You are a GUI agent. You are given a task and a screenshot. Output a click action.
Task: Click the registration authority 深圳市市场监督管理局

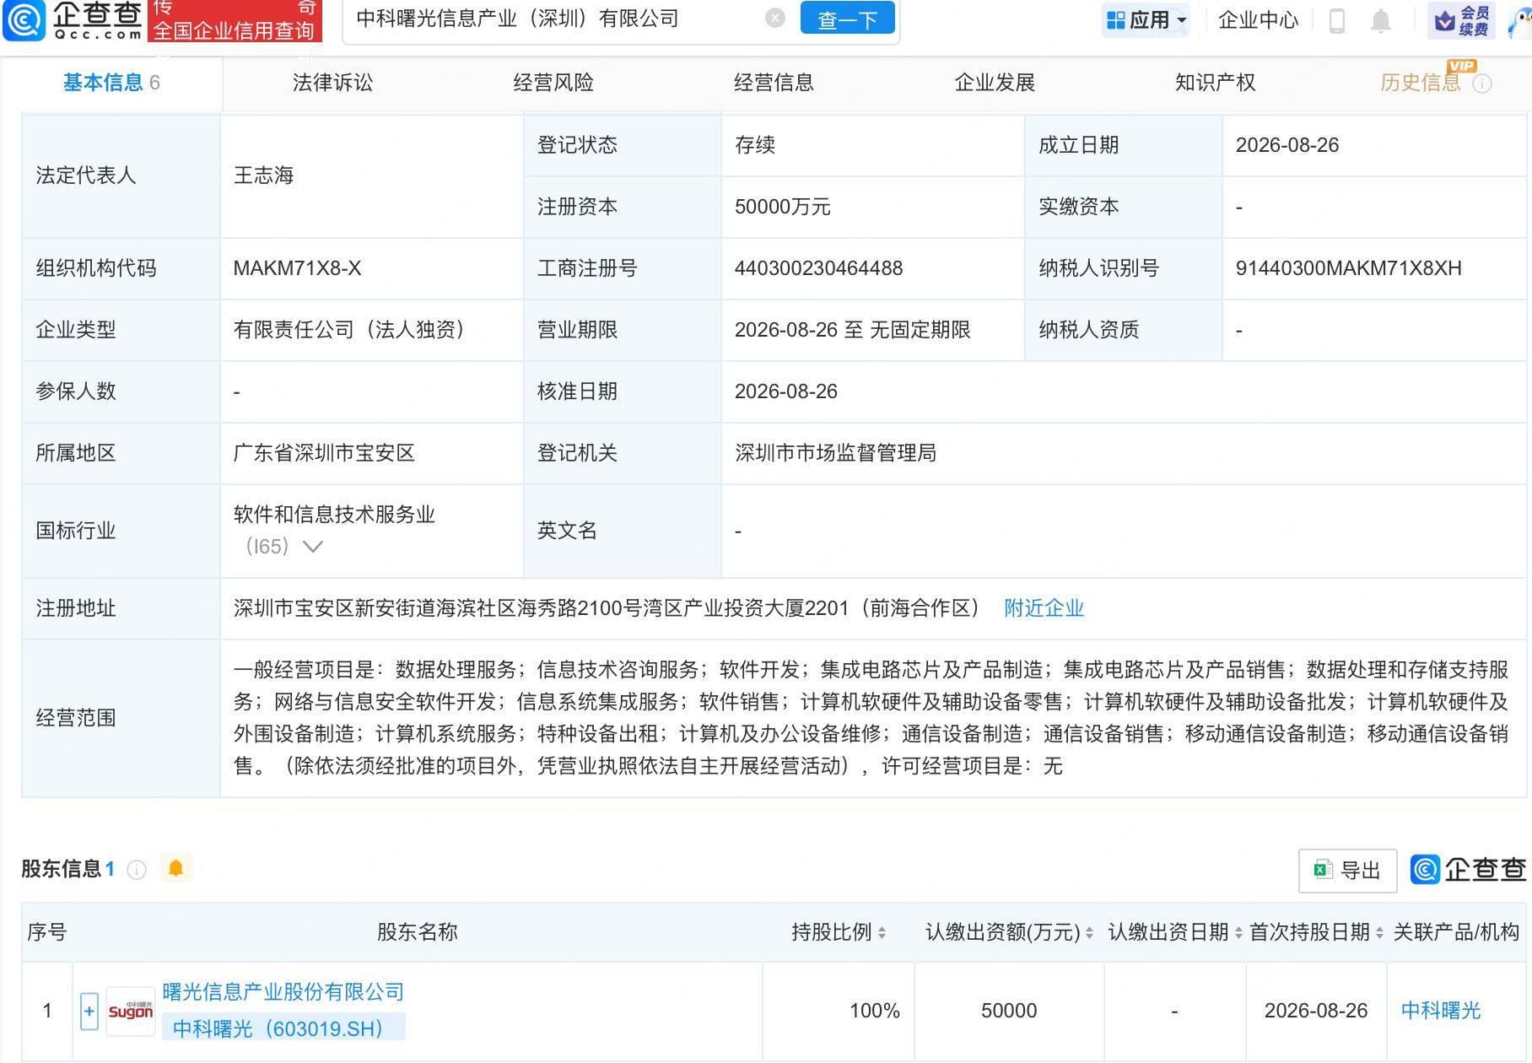[x=835, y=453]
